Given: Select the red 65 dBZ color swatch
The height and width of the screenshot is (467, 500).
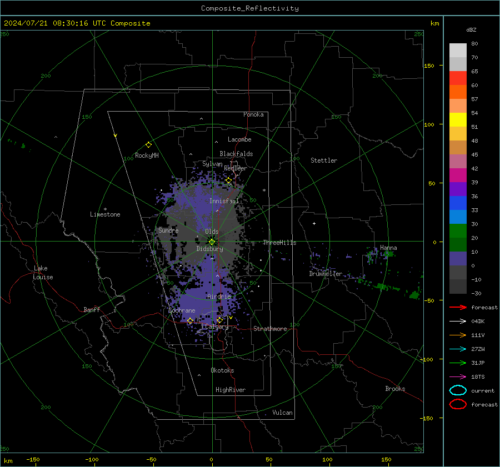Looking at the screenshot, I should click(x=458, y=78).
